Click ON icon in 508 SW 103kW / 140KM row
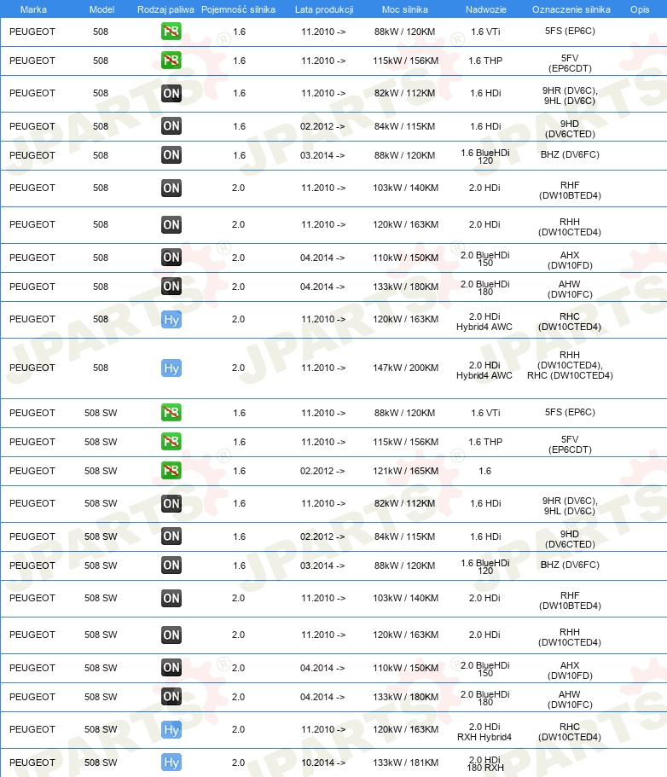 pyautogui.click(x=171, y=598)
